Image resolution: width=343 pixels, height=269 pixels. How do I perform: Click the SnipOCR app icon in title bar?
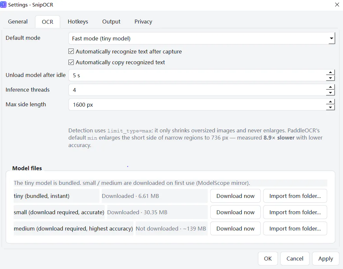[x=3, y=5]
